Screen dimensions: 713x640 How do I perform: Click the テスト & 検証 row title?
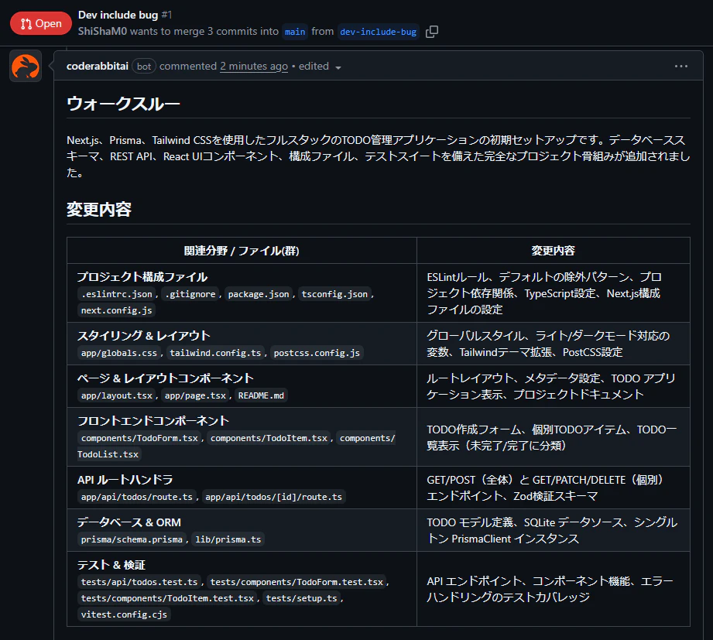111,565
